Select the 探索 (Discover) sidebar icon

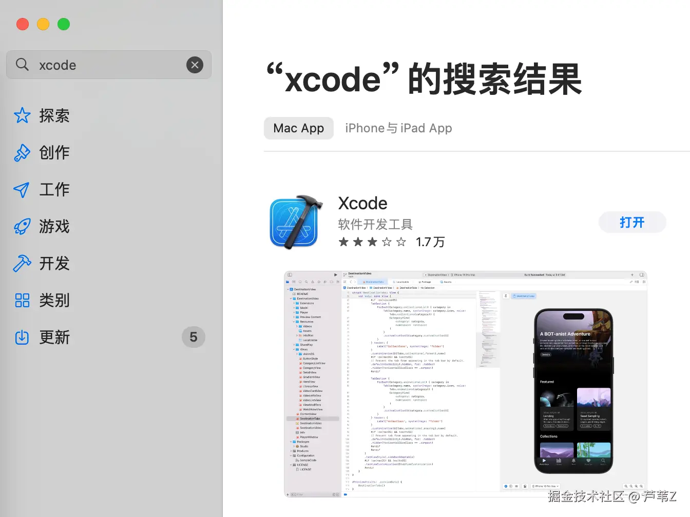22,116
